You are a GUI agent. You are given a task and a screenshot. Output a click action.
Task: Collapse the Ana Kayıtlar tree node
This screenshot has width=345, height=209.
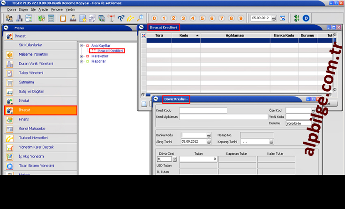point(82,45)
